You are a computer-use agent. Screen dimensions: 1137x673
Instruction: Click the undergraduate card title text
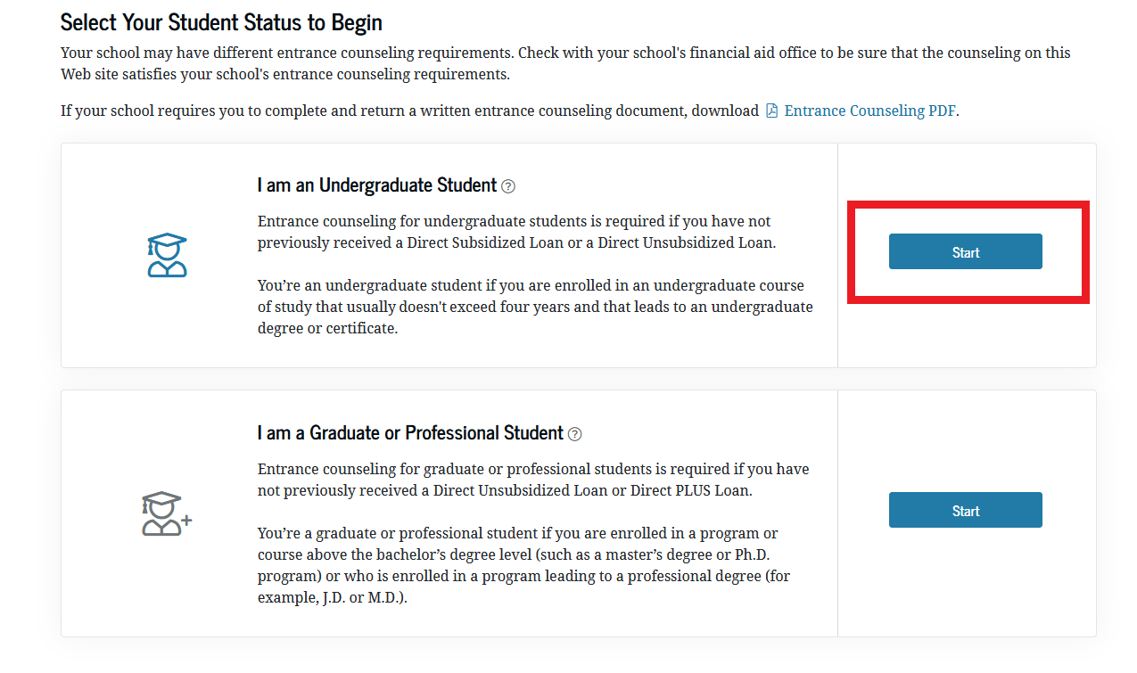tap(376, 185)
